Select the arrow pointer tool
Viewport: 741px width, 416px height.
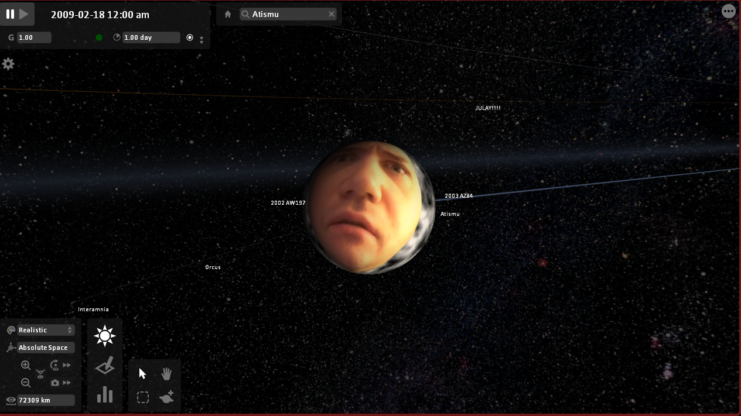tap(142, 374)
